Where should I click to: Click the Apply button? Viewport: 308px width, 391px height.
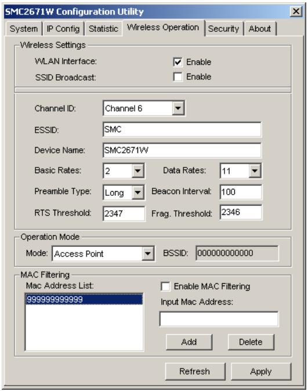pyautogui.click(x=261, y=371)
